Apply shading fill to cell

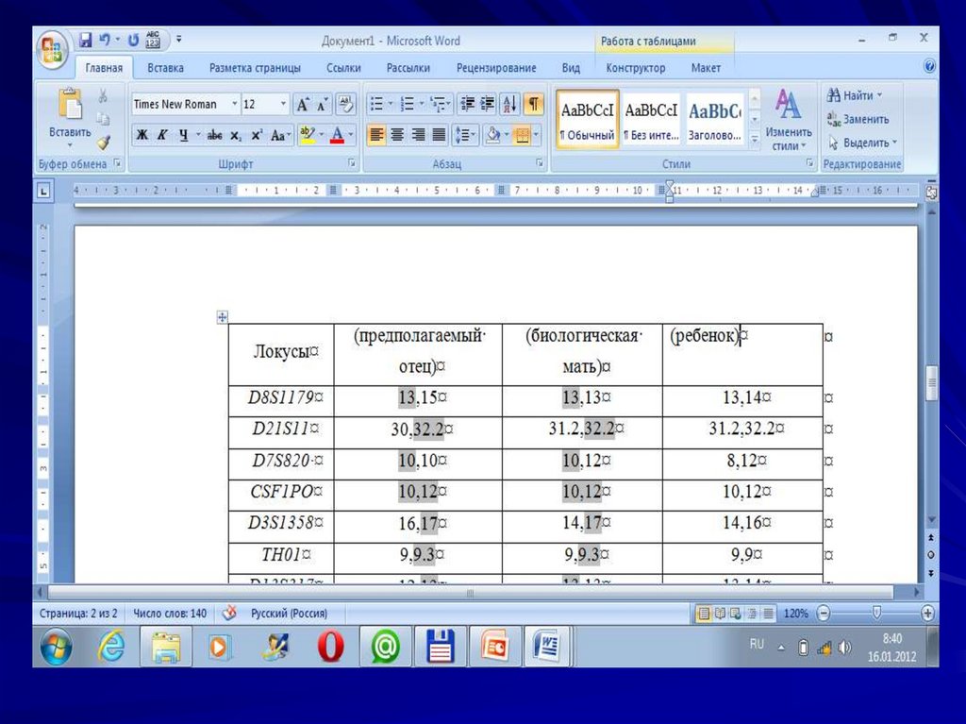492,134
